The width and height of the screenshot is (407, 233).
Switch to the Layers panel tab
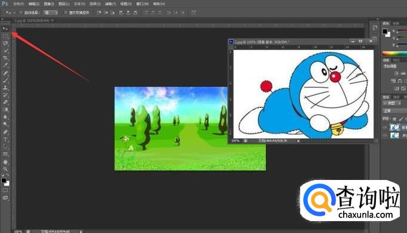coord(386,97)
